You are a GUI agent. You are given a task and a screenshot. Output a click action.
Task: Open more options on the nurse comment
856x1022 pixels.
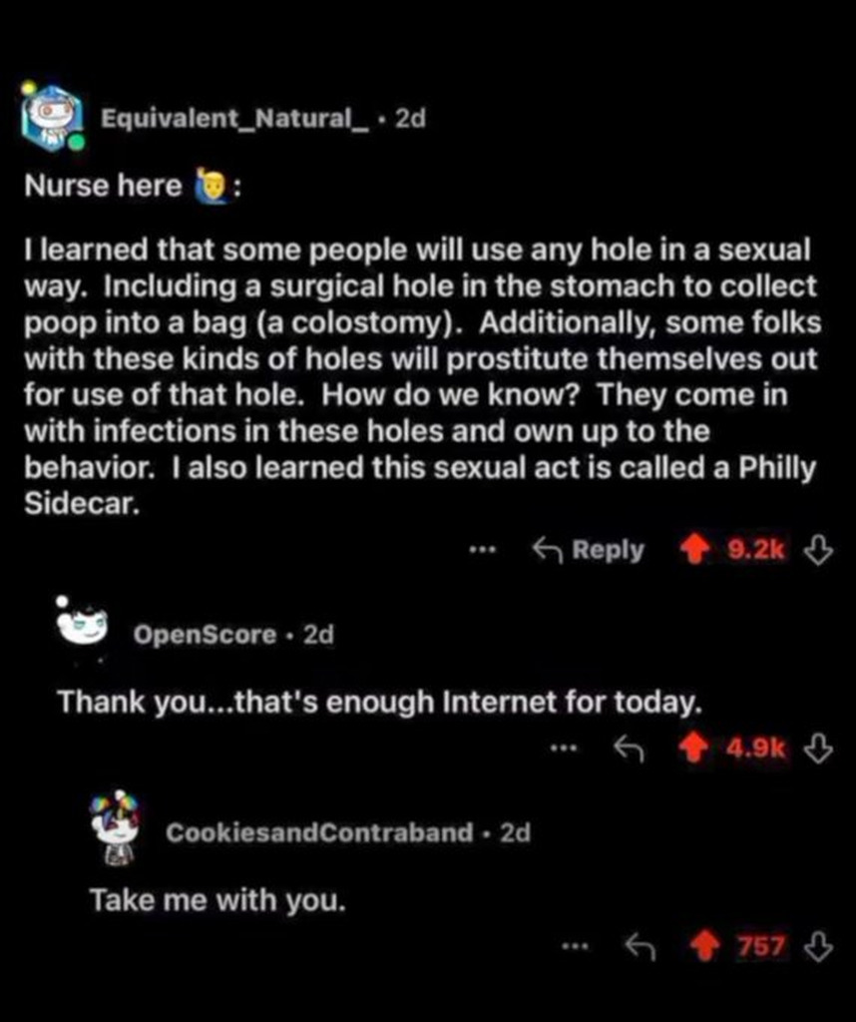pyautogui.click(x=483, y=550)
